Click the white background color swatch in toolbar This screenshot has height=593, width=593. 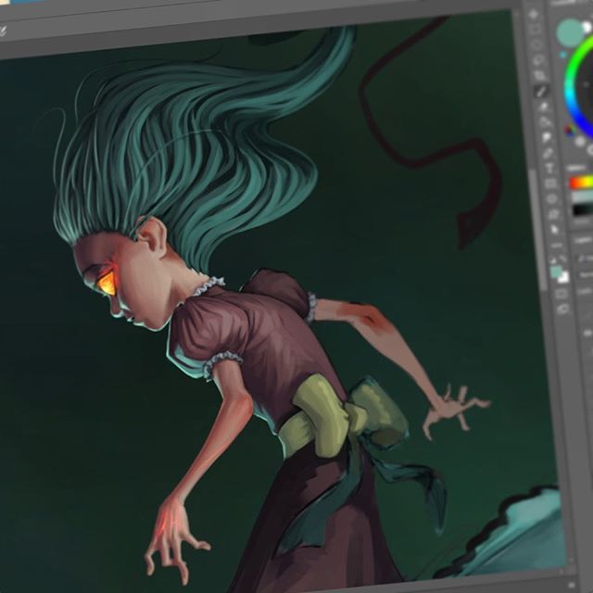564,279
